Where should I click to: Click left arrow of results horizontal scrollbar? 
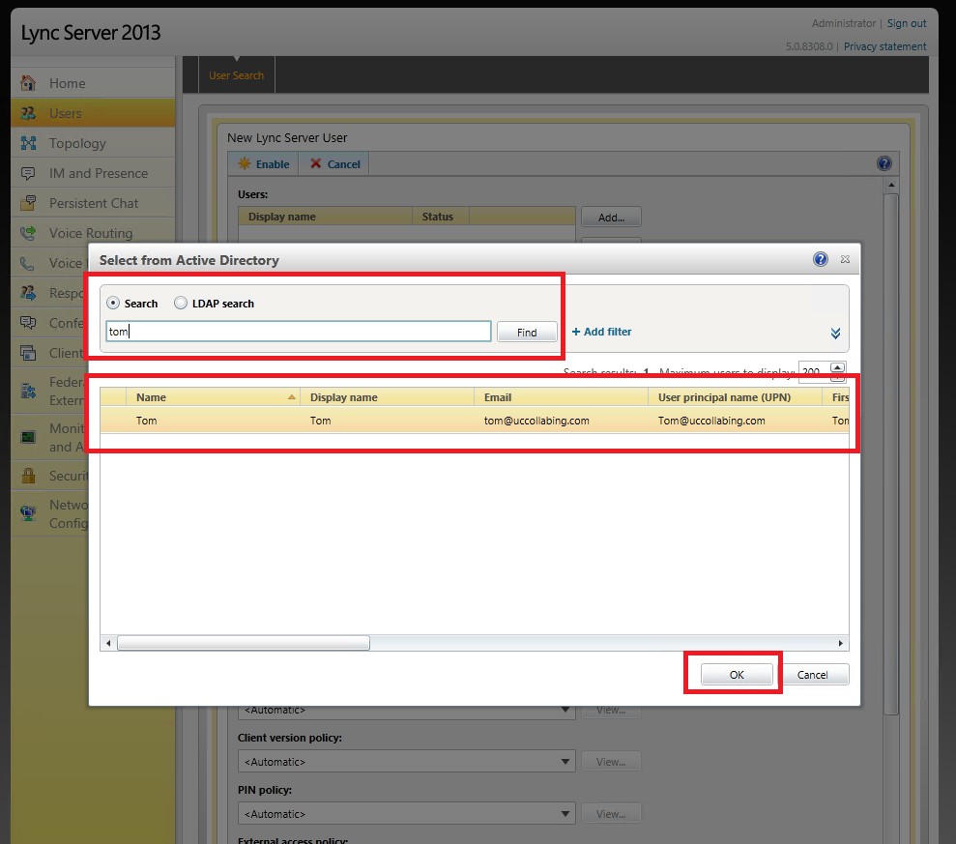click(108, 643)
